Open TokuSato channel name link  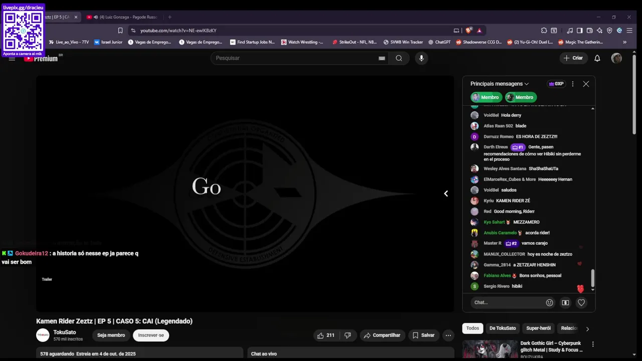tap(65, 332)
